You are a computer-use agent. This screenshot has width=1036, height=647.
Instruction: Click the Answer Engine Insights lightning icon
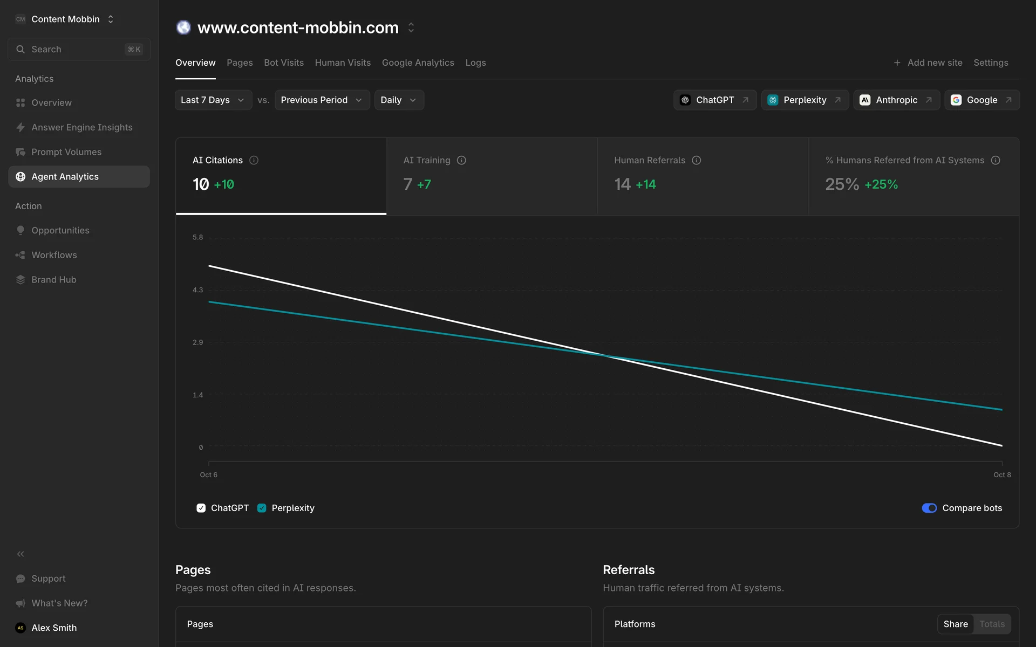tap(21, 127)
